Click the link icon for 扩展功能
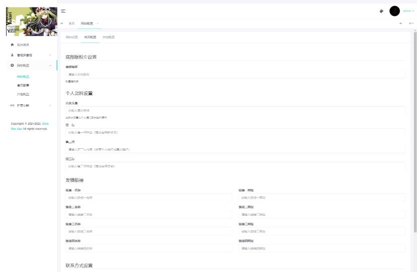This screenshot has width=419, height=272. point(13,105)
